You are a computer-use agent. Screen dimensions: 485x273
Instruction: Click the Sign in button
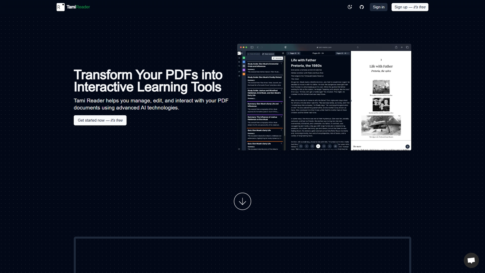point(379,7)
